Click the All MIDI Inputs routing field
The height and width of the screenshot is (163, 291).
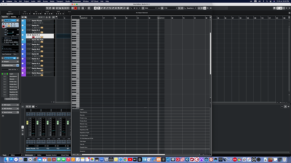pos(10,40)
